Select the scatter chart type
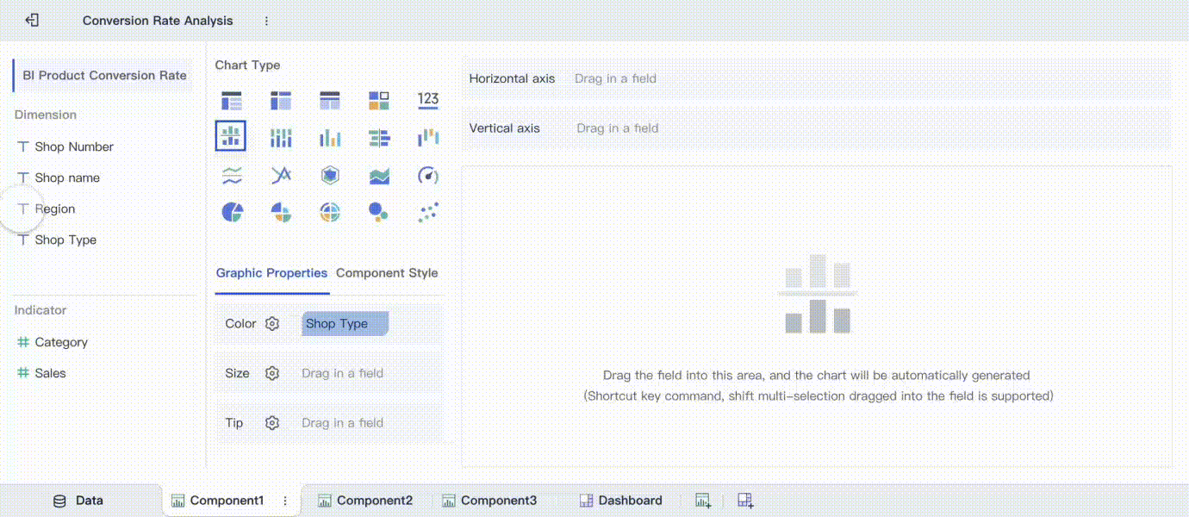 428,212
